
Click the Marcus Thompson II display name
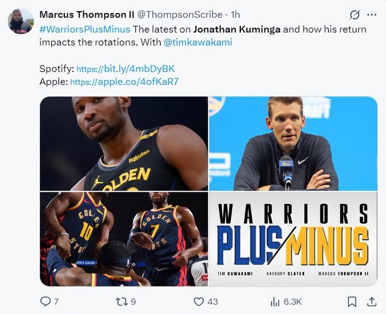[87, 15]
